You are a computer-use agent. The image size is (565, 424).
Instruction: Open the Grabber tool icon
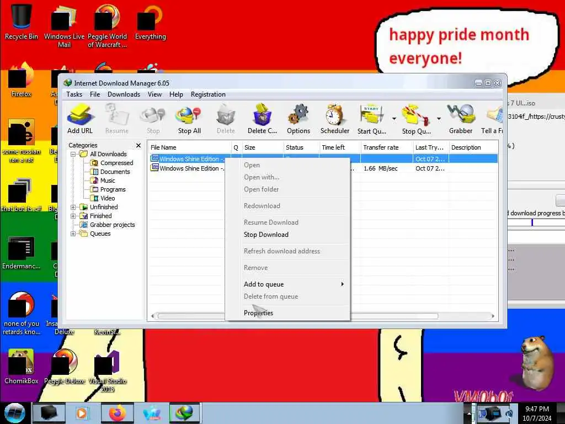point(461,119)
